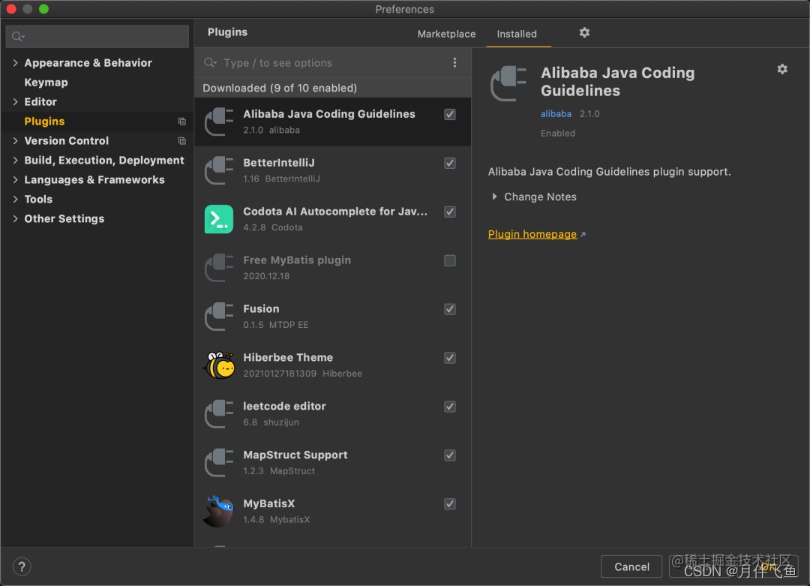Click the magnifier icon in plugin search field

click(x=210, y=62)
